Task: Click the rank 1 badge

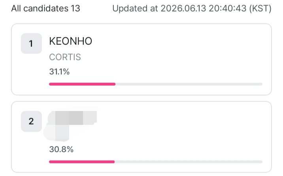Action: point(31,44)
